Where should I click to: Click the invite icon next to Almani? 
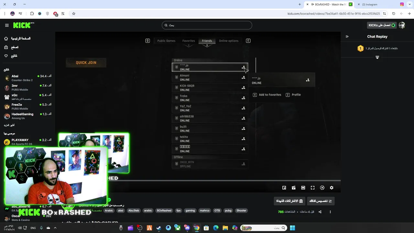[243, 78]
